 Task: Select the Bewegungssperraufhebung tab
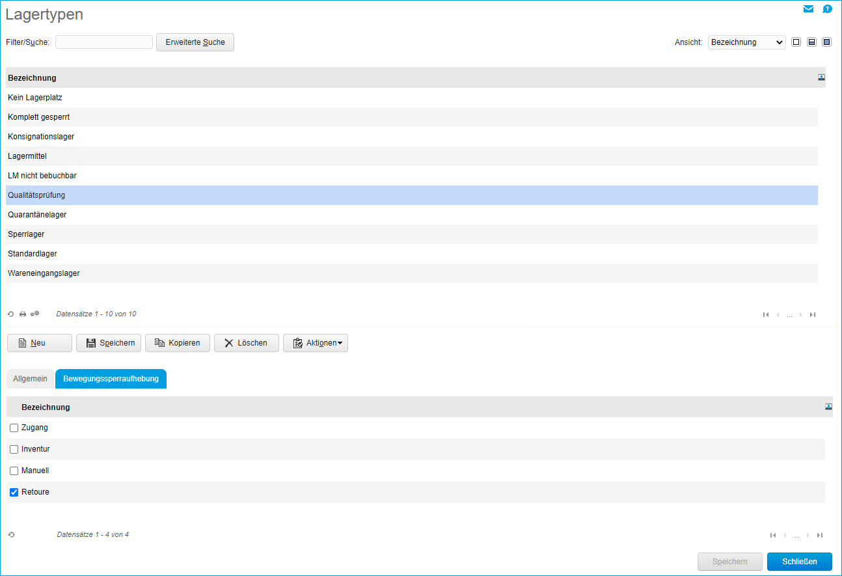coord(111,379)
